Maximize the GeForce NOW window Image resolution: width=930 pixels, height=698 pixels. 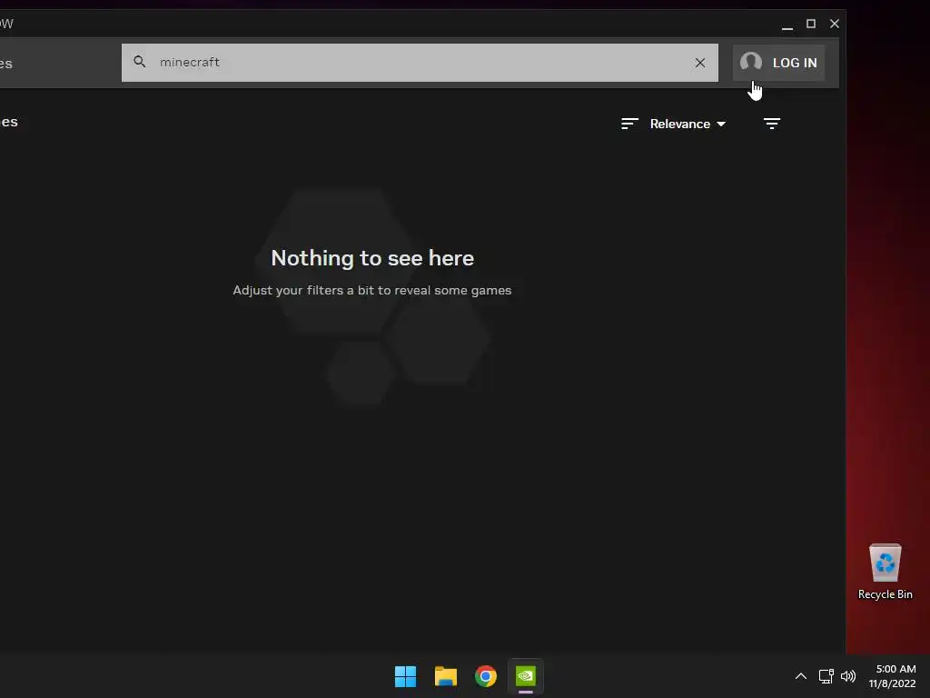[x=811, y=24]
